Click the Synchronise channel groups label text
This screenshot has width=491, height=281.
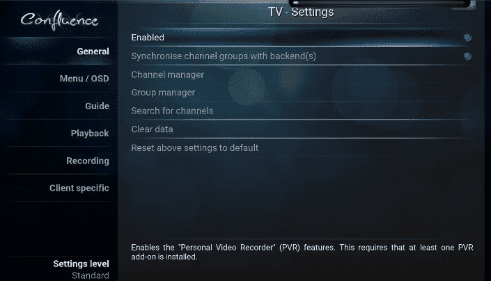tap(224, 56)
